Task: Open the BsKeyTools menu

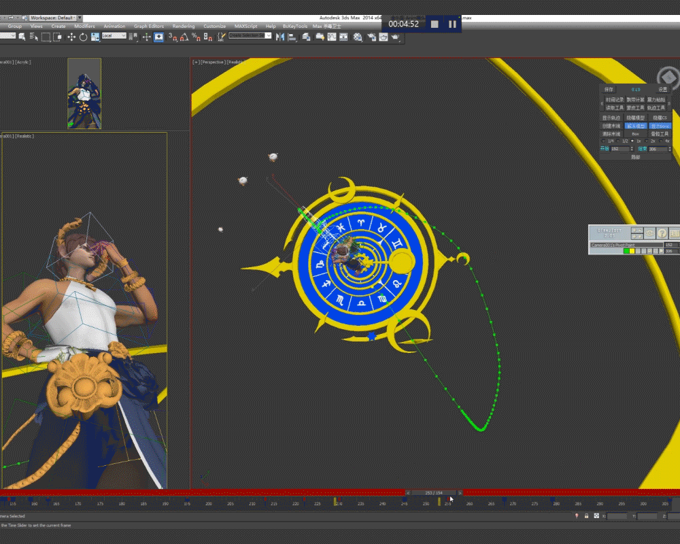Action: coord(295,26)
